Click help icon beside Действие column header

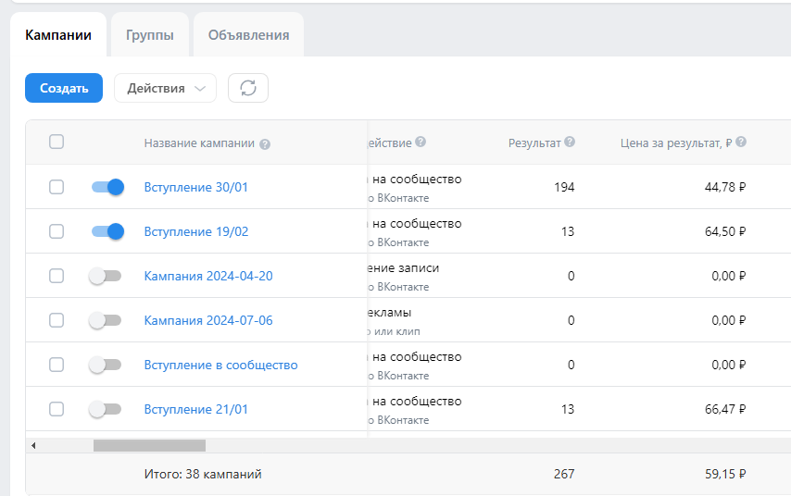pyautogui.click(x=421, y=143)
